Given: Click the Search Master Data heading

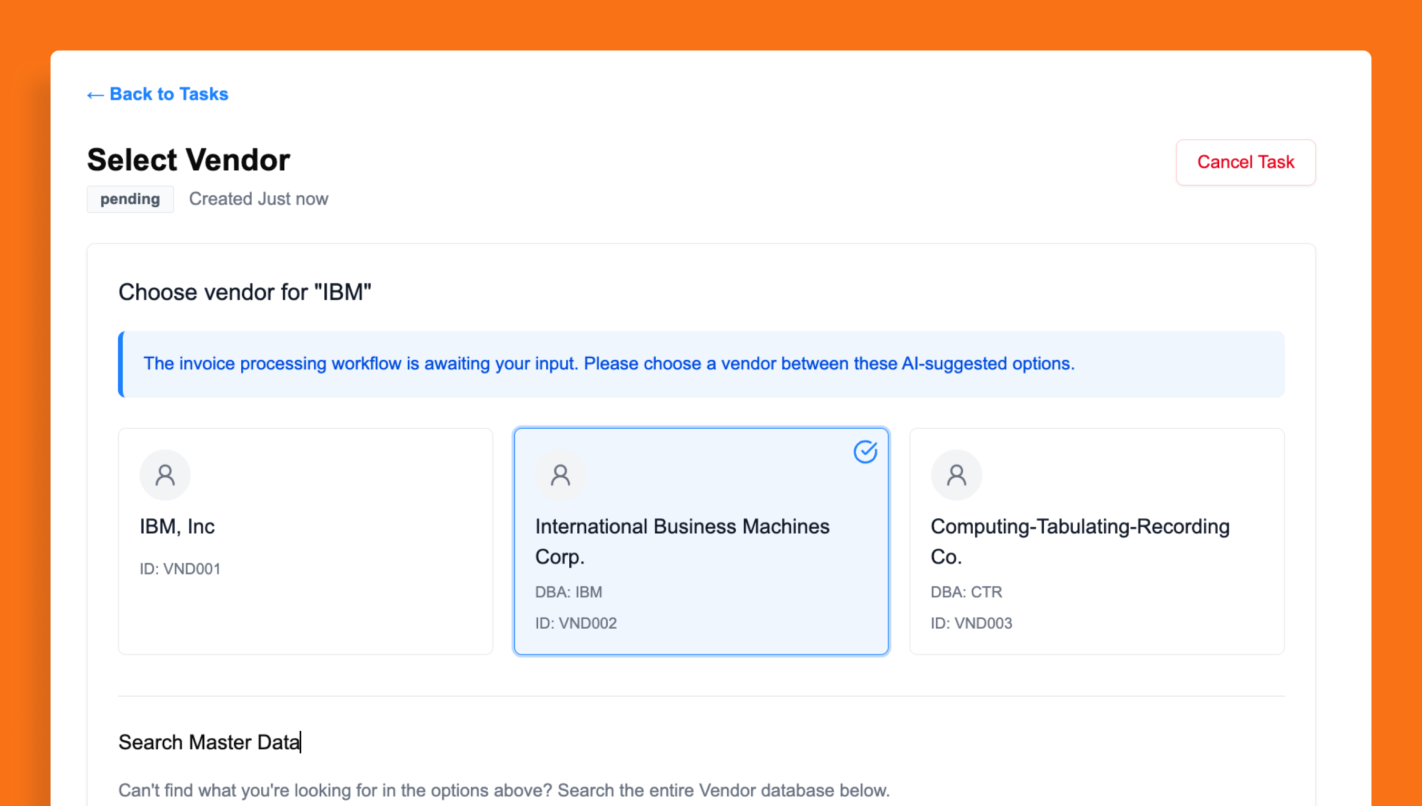Looking at the screenshot, I should point(210,742).
